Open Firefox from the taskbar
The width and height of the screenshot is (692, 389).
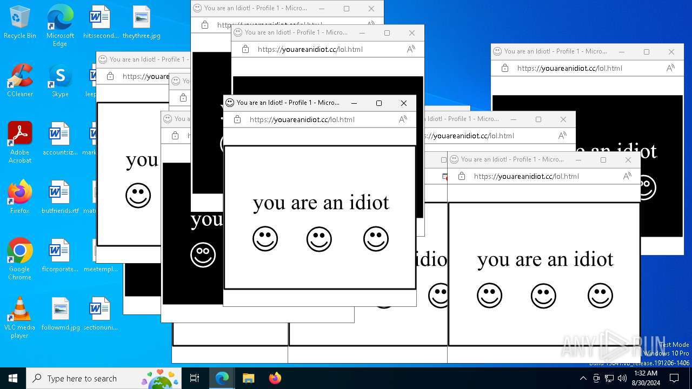[x=275, y=378]
